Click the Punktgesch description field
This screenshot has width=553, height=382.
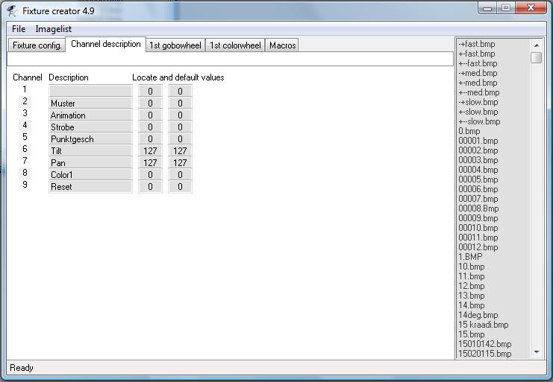click(x=90, y=139)
